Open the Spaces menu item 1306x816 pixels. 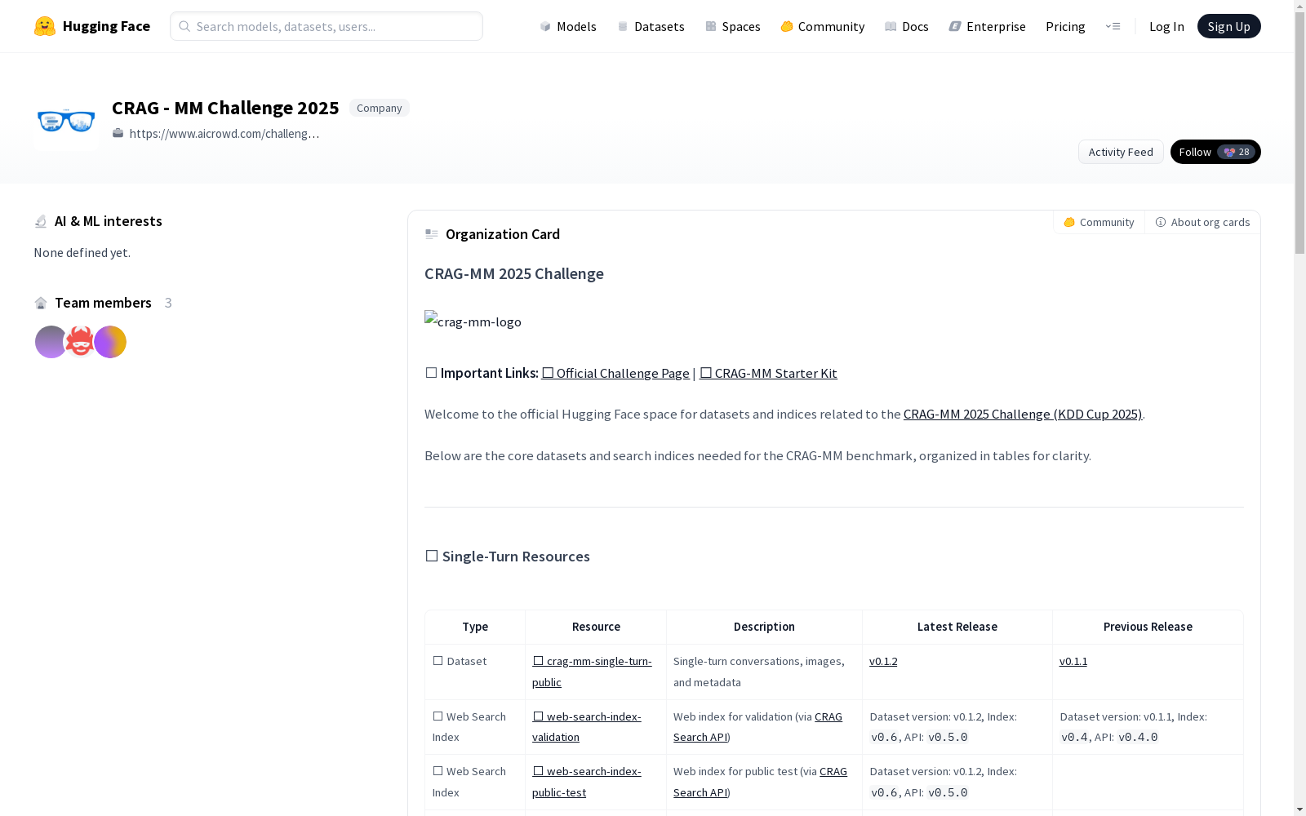click(733, 26)
